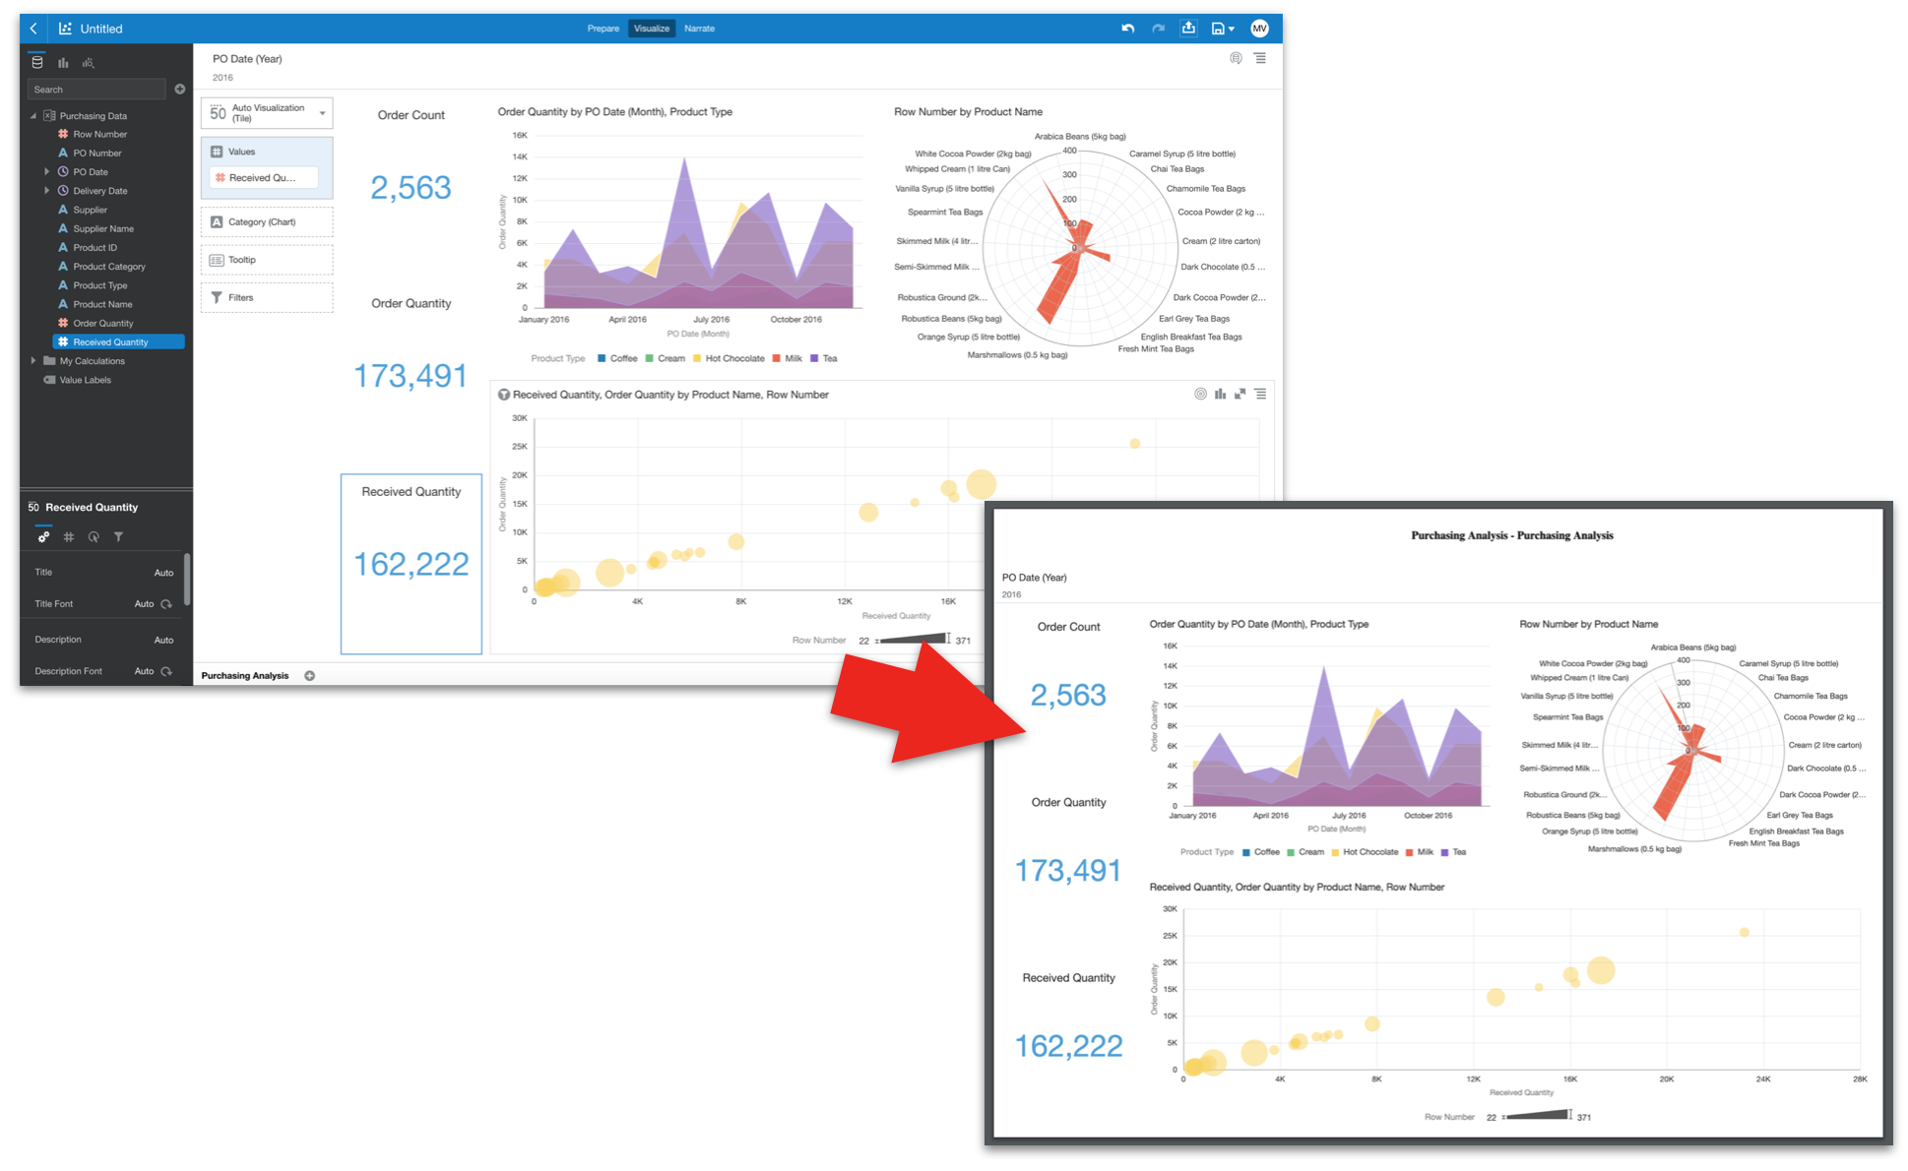Toggle Title Font auto reset icon
1908x1171 pixels.
pos(166,604)
